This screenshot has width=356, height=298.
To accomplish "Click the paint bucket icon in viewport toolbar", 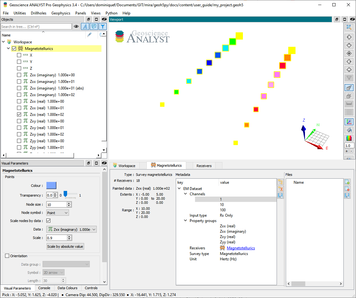I will (349, 130).
